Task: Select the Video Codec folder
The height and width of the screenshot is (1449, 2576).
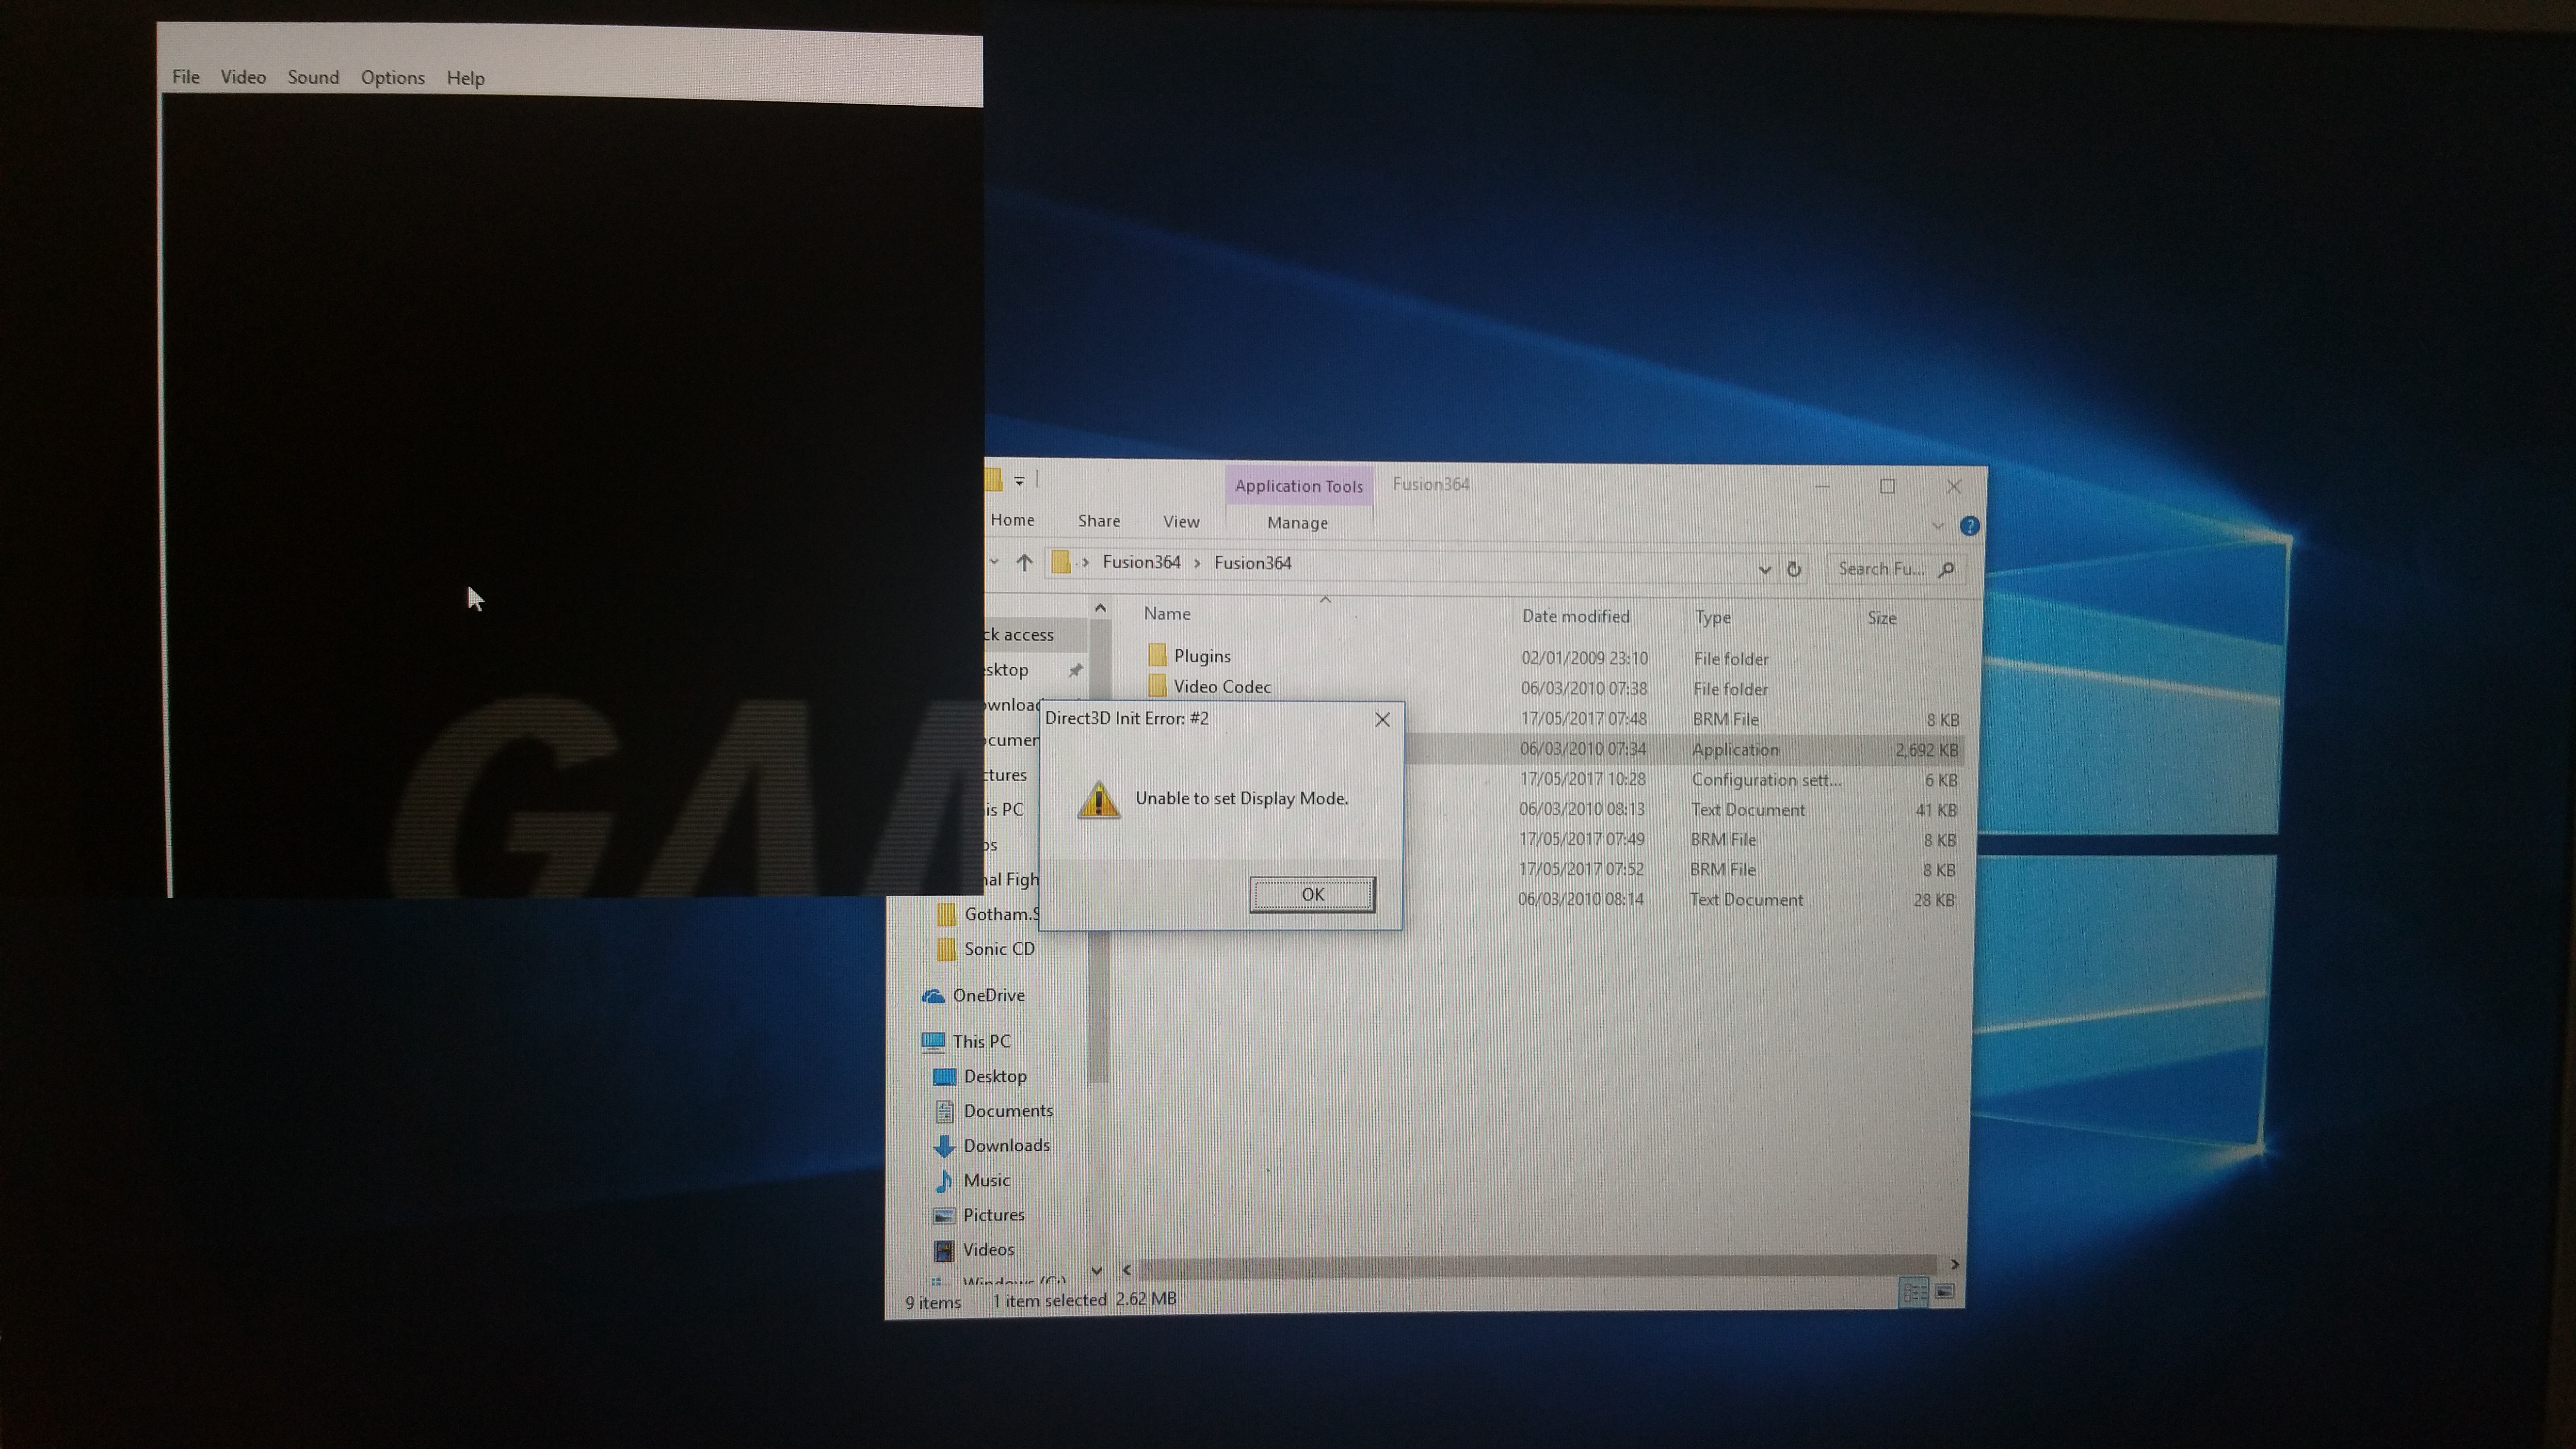Action: tap(1222, 687)
